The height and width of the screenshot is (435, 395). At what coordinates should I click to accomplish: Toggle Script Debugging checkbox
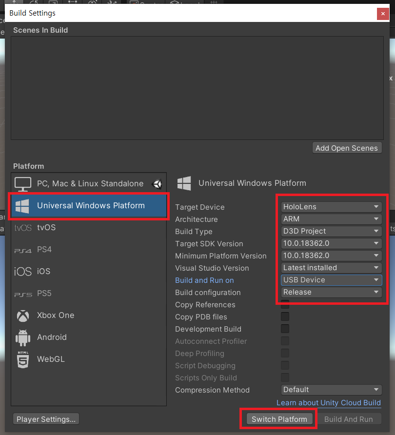pos(285,365)
